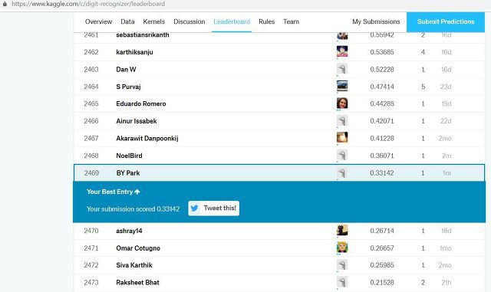Click the 'Your Best Entry' heading
Screen dimensions: 491x292
click(x=110, y=192)
